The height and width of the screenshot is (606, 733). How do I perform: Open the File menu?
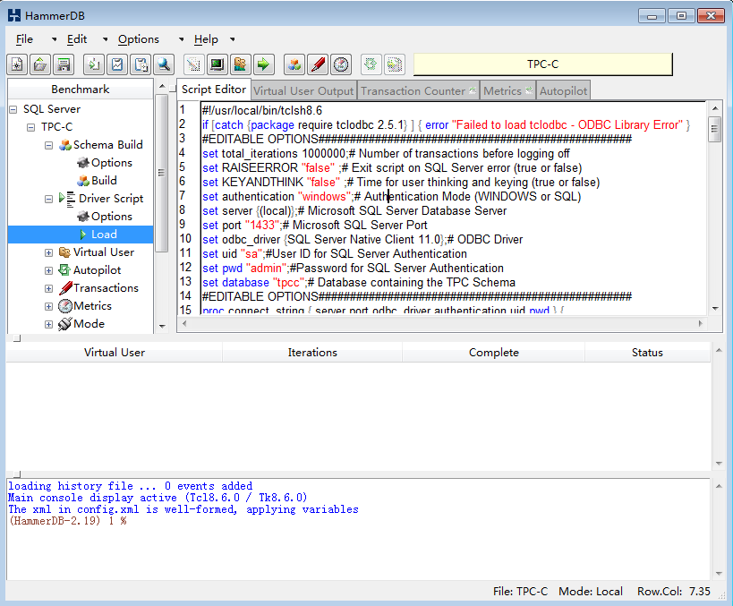(x=24, y=39)
